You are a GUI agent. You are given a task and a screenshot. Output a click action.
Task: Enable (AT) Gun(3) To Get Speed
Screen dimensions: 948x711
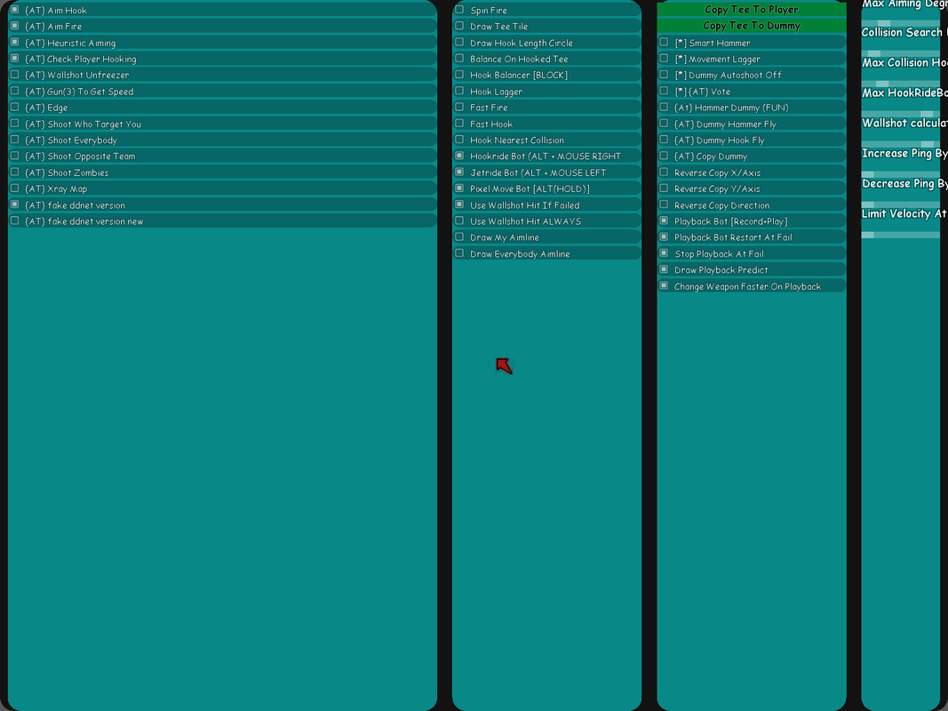pyautogui.click(x=14, y=91)
